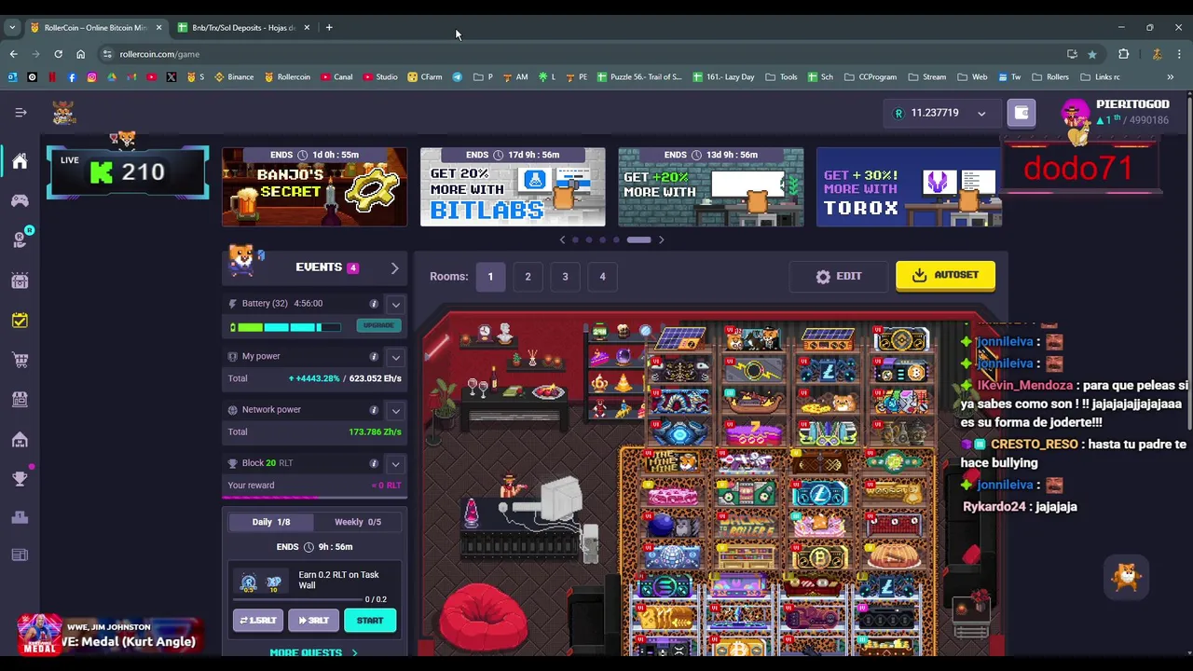Open the hamster chat icon at bottom right
This screenshot has height=671, width=1193.
point(1126,576)
